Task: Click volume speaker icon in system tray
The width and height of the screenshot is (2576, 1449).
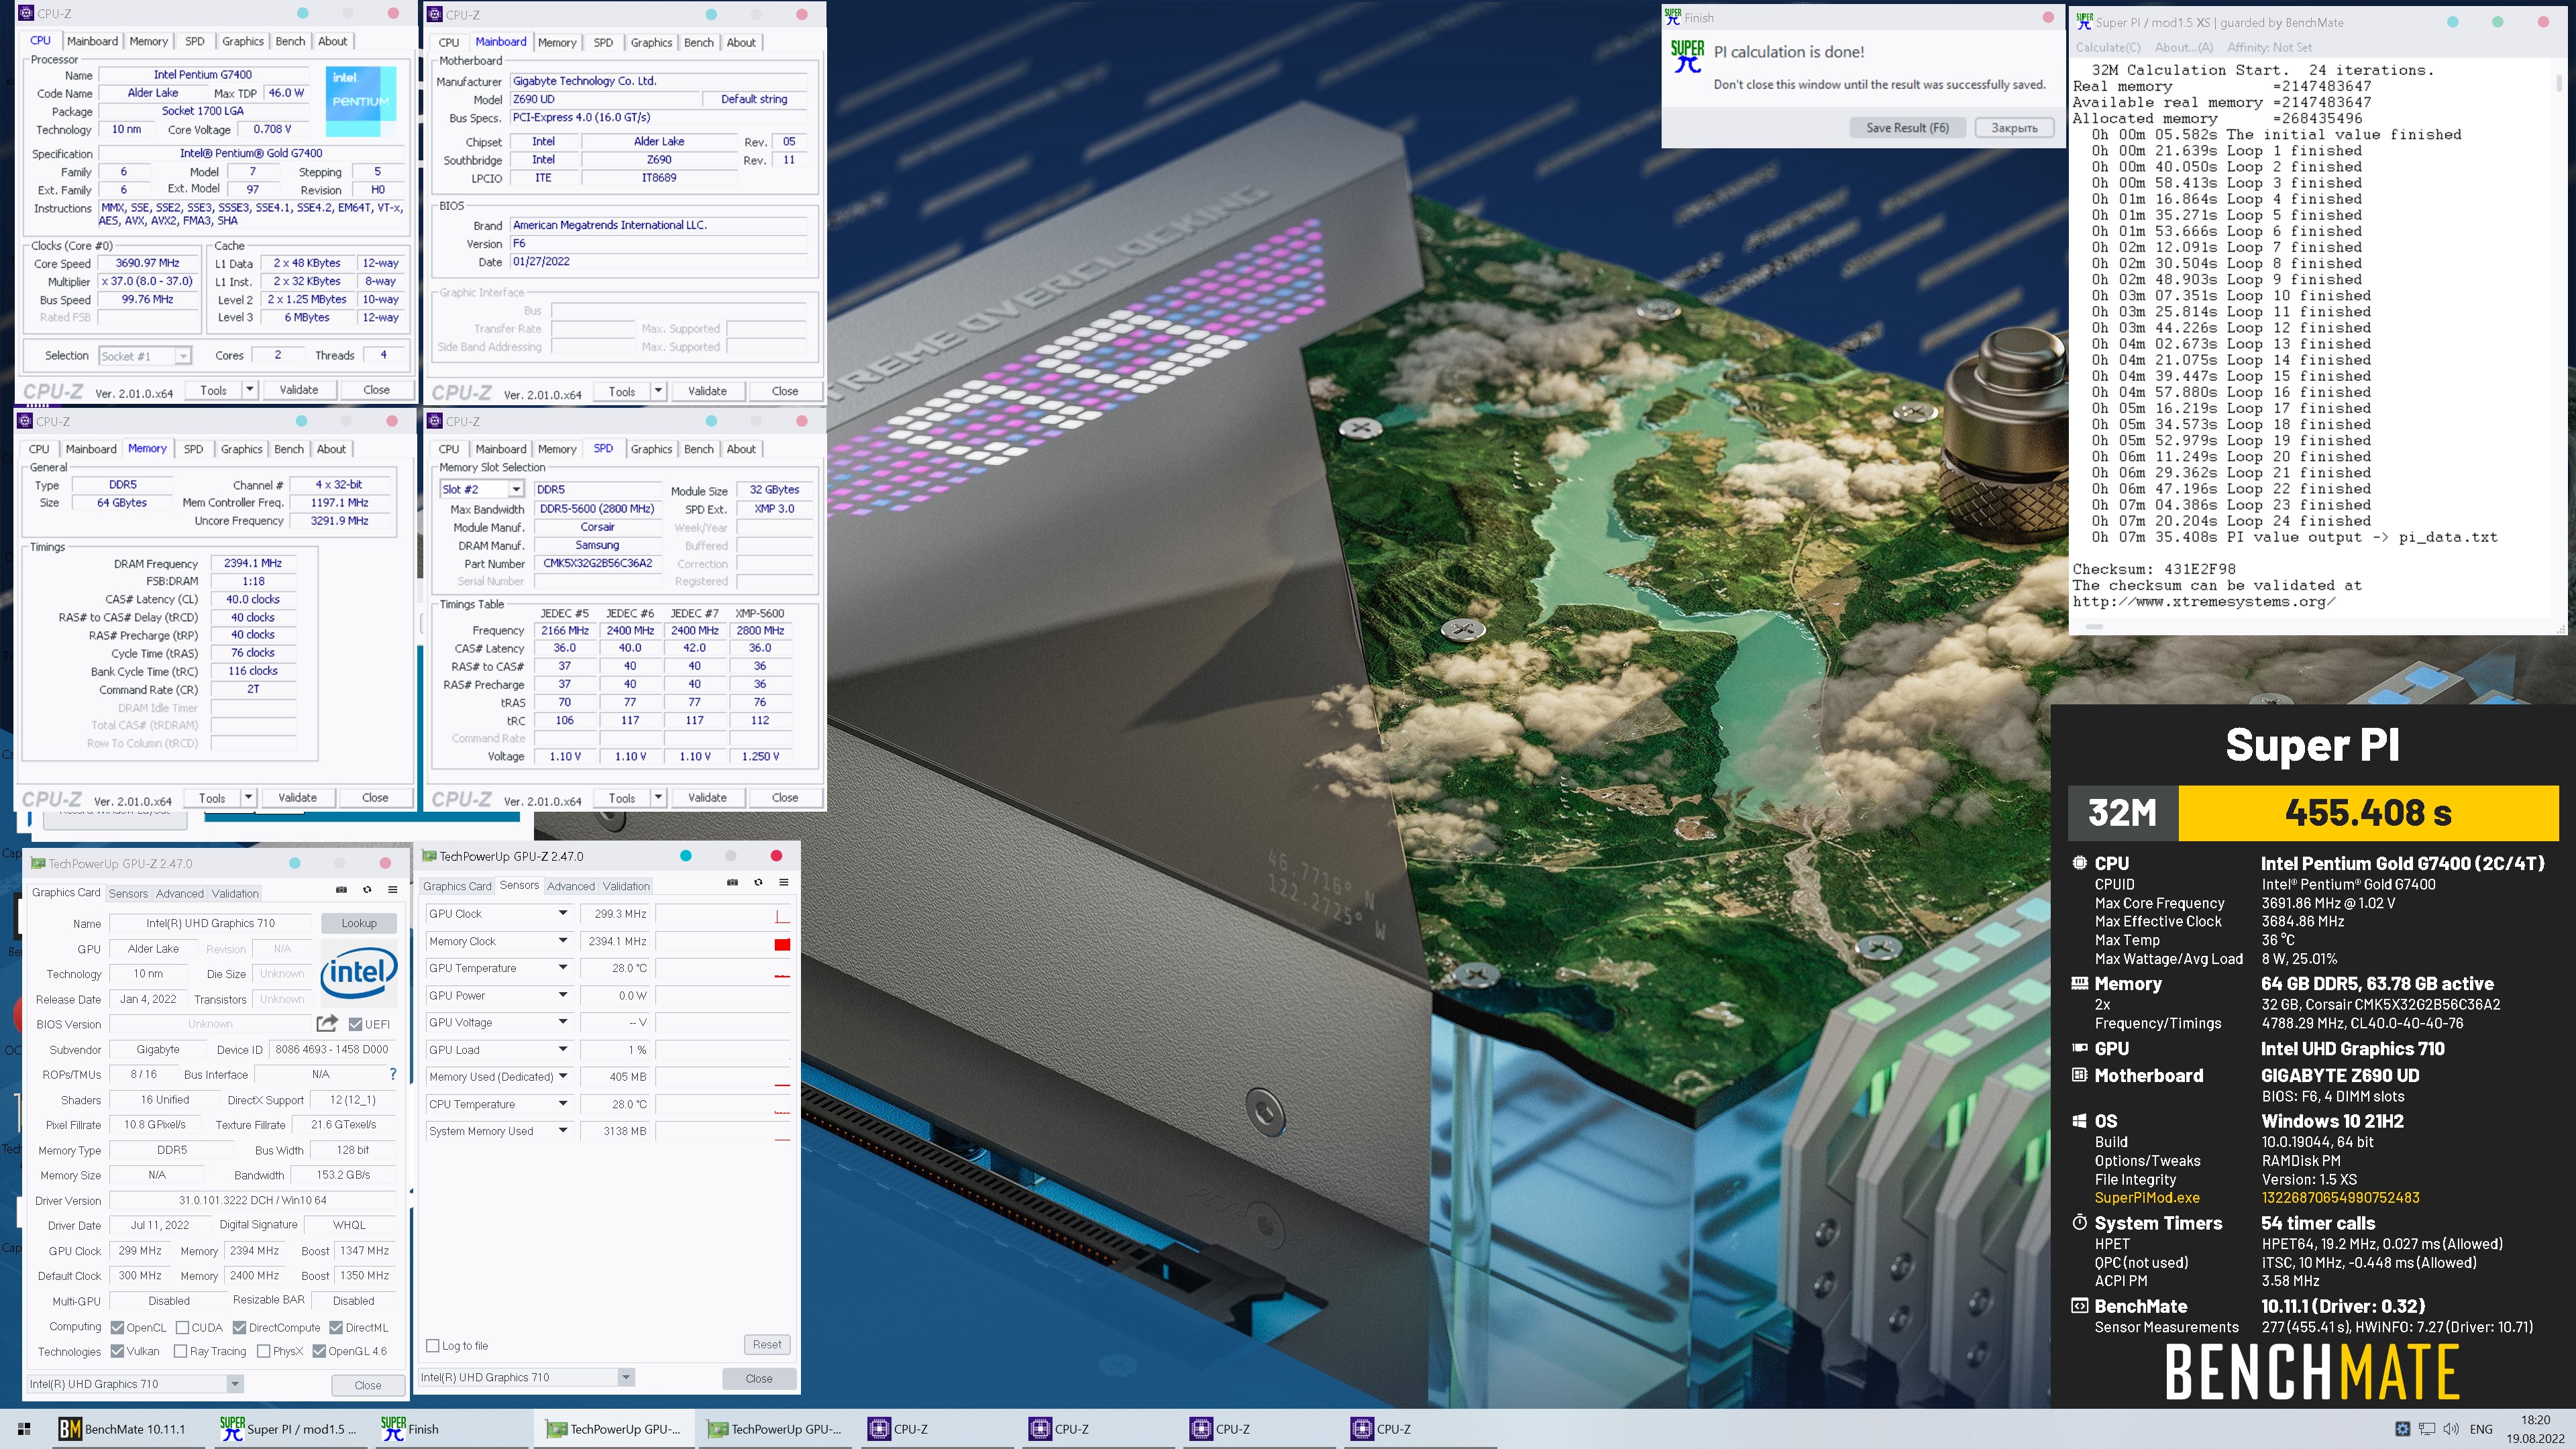Action: click(2450, 1429)
